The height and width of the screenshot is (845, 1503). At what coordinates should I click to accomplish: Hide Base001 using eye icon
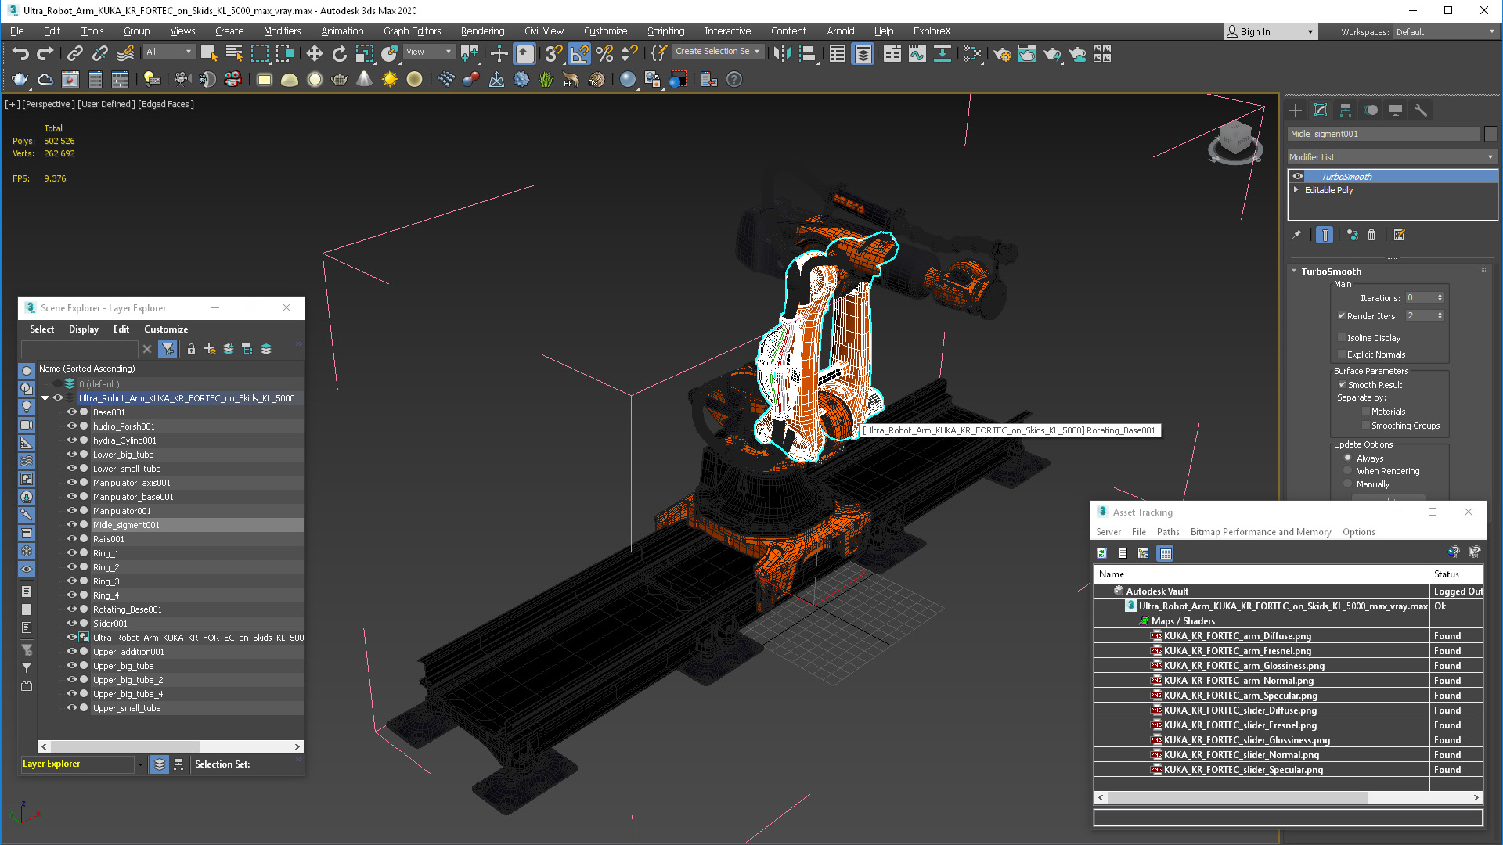(x=71, y=412)
